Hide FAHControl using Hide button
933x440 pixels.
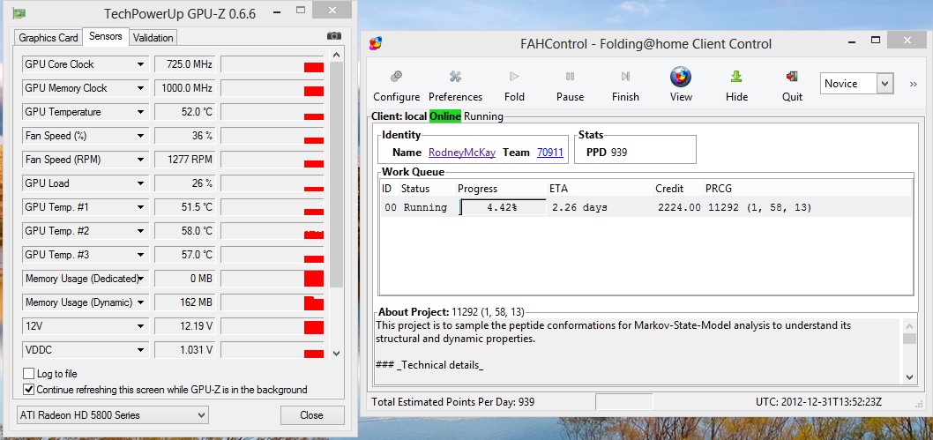pyautogui.click(x=736, y=86)
